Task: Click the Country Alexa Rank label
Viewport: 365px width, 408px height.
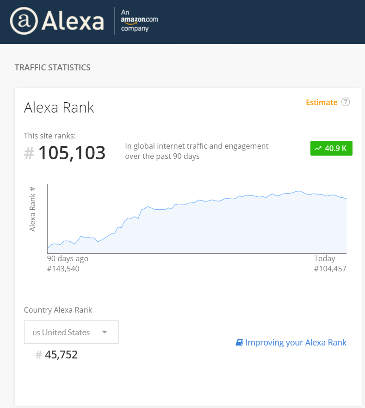Action: click(58, 310)
